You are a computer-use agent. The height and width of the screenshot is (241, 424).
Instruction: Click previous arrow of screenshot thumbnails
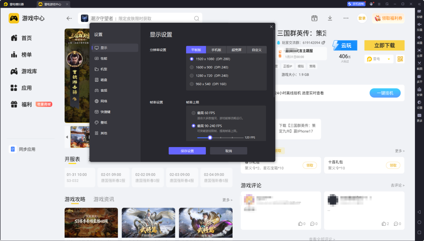67,137
